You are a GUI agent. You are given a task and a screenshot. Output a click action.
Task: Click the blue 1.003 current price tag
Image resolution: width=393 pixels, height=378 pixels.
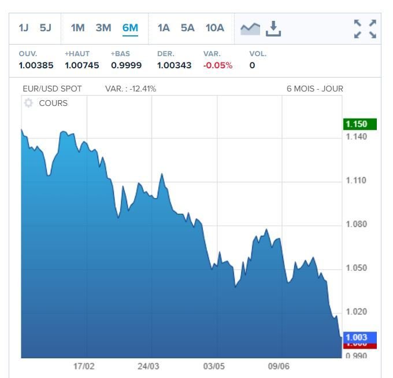[x=359, y=337]
